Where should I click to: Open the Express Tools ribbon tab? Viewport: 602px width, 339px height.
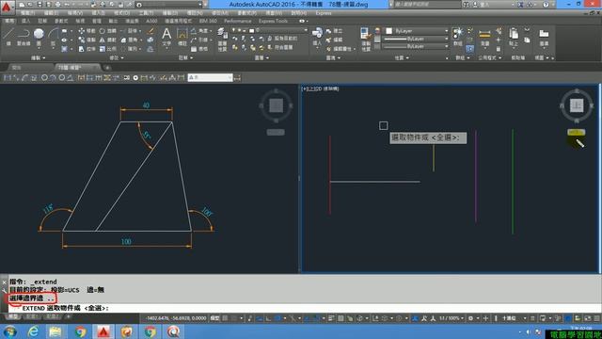click(x=273, y=21)
